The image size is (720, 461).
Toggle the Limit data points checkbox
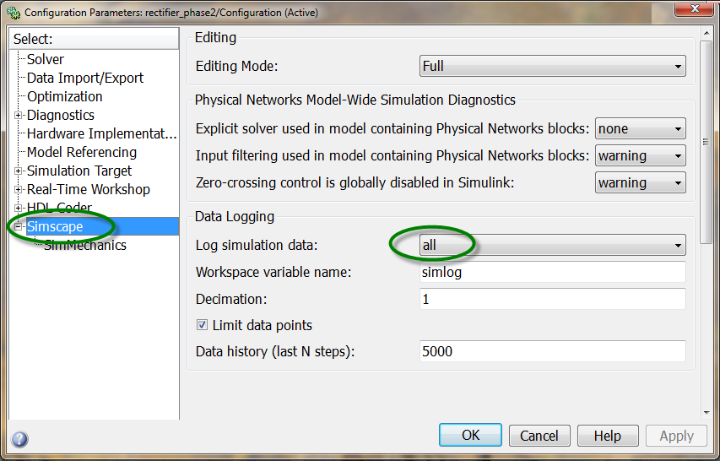pyautogui.click(x=202, y=325)
